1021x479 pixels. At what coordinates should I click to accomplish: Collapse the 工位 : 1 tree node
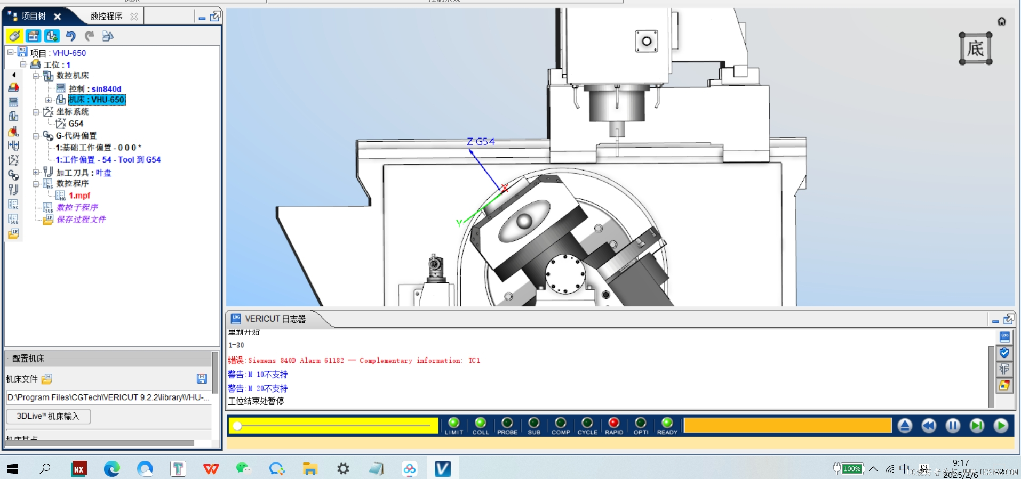[x=23, y=64]
